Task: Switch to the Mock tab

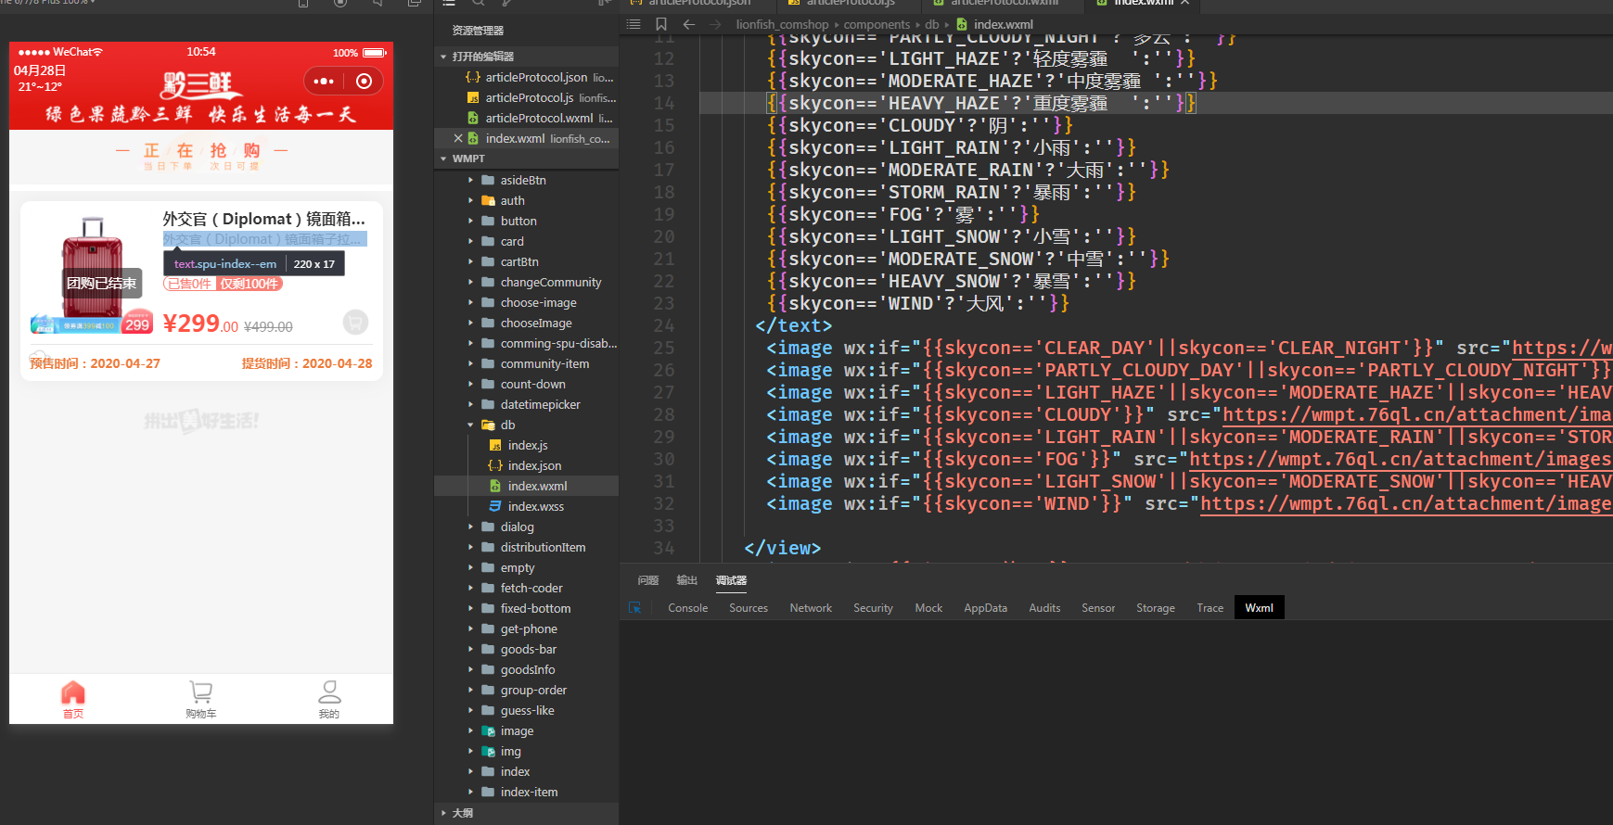Action: pyautogui.click(x=928, y=608)
